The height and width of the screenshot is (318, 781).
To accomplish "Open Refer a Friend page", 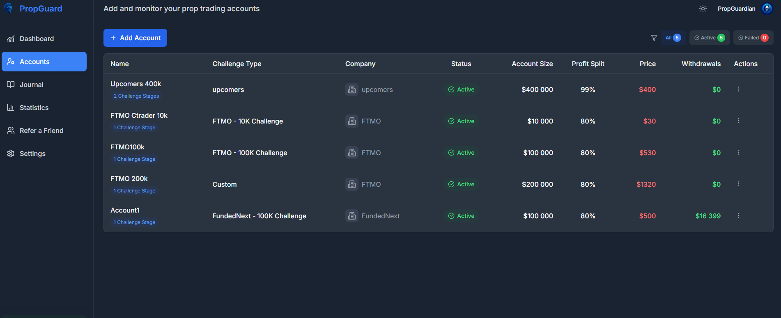I will pos(44,130).
